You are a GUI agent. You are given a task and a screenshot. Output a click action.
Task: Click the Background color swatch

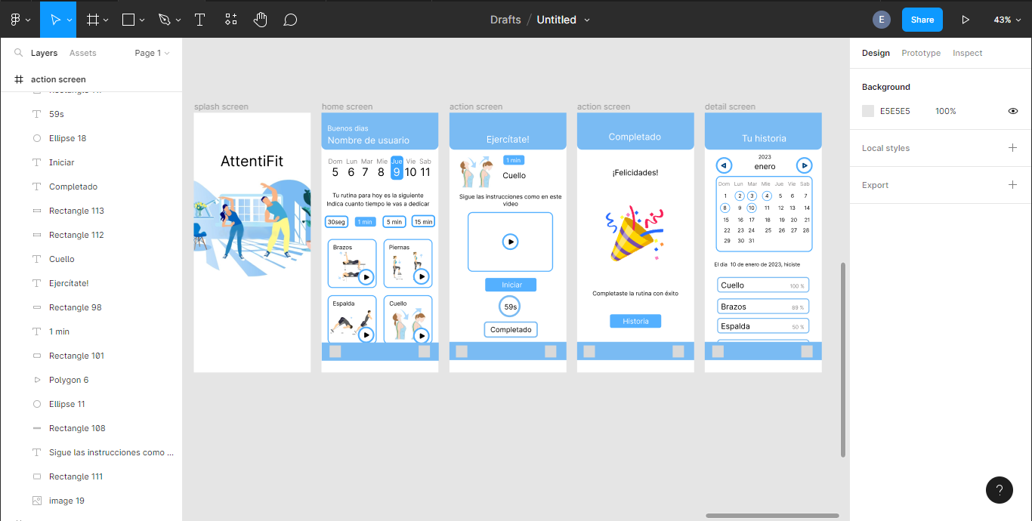867,110
